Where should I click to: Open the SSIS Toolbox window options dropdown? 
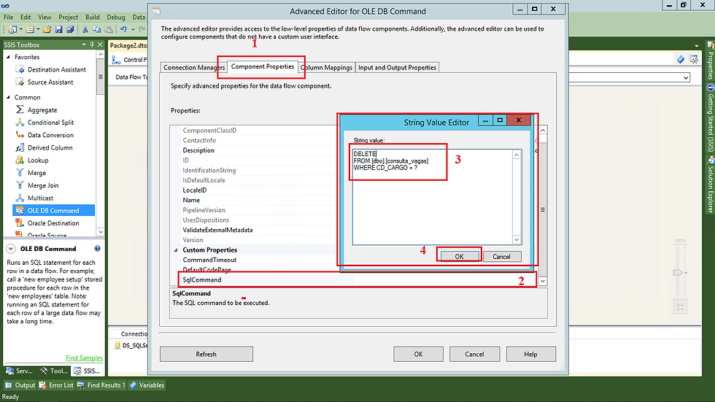coord(84,45)
